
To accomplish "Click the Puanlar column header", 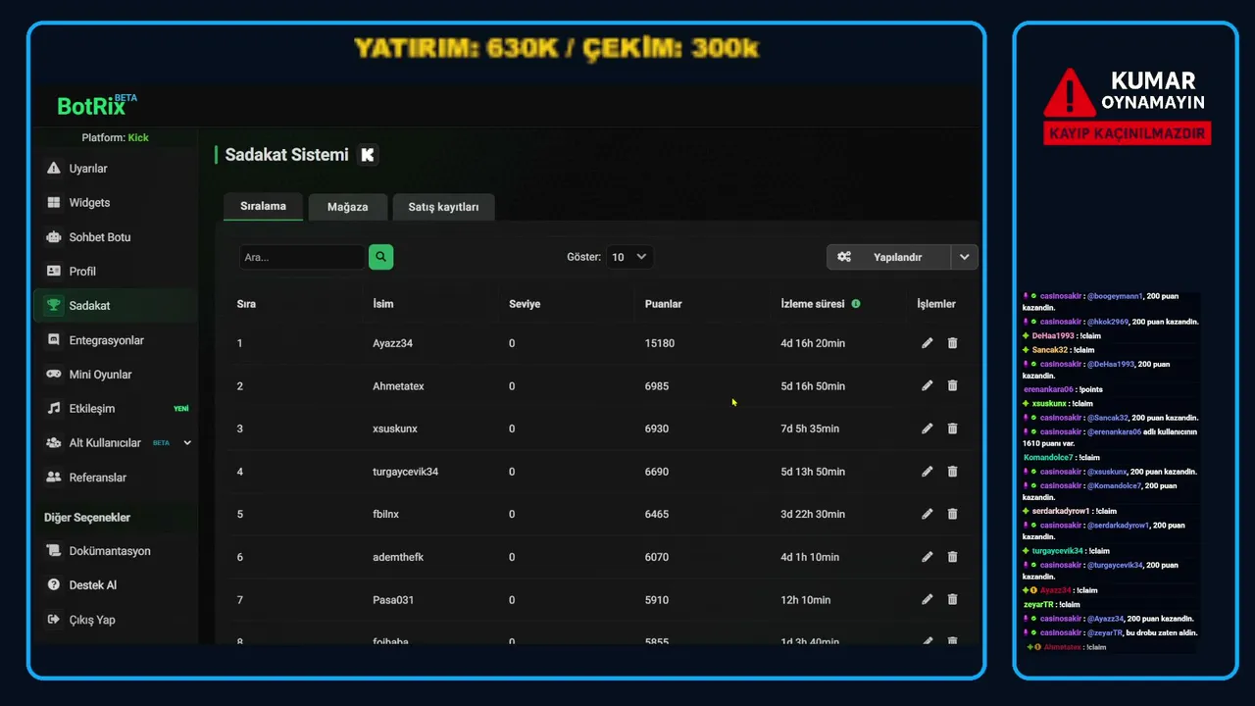I will point(664,304).
